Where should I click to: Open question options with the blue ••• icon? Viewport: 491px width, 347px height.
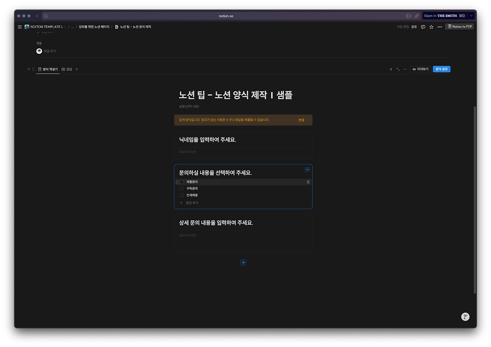coord(307,169)
